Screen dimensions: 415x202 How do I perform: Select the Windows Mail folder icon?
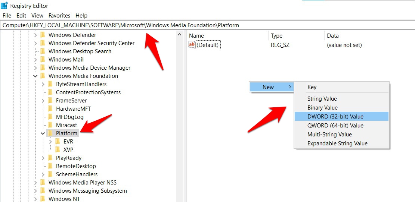[x=43, y=60]
